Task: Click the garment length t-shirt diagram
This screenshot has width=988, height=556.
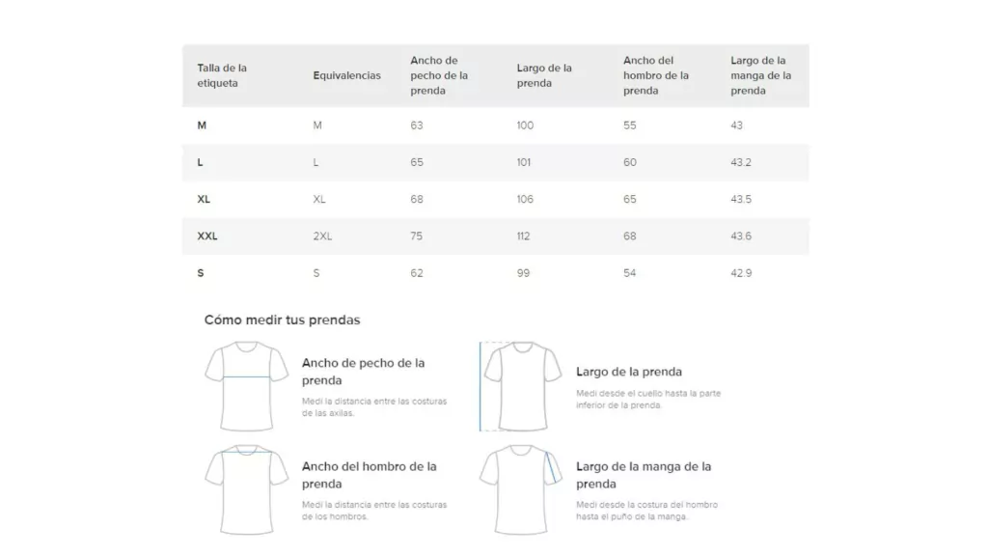Action: (522, 386)
